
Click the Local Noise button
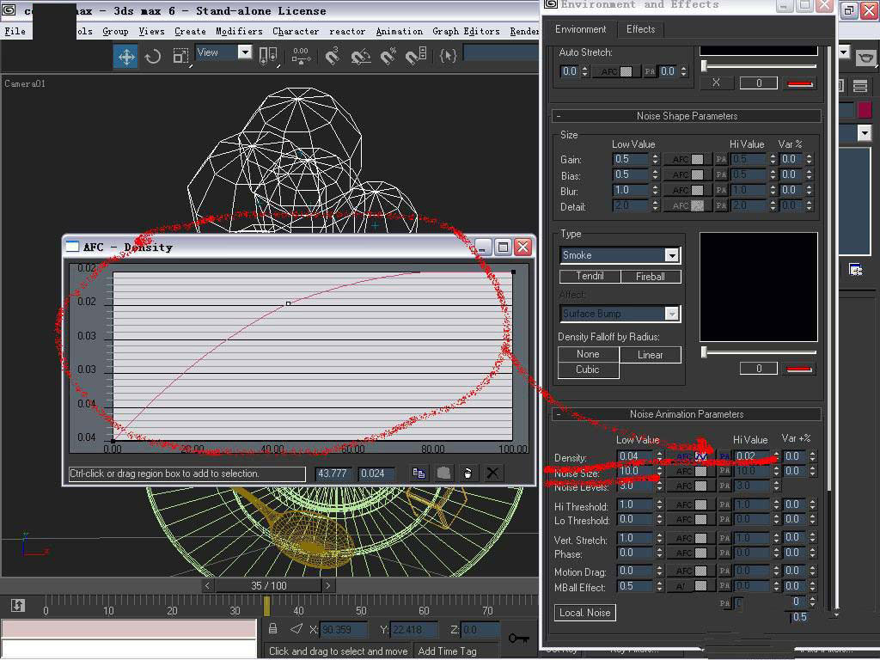coord(584,613)
